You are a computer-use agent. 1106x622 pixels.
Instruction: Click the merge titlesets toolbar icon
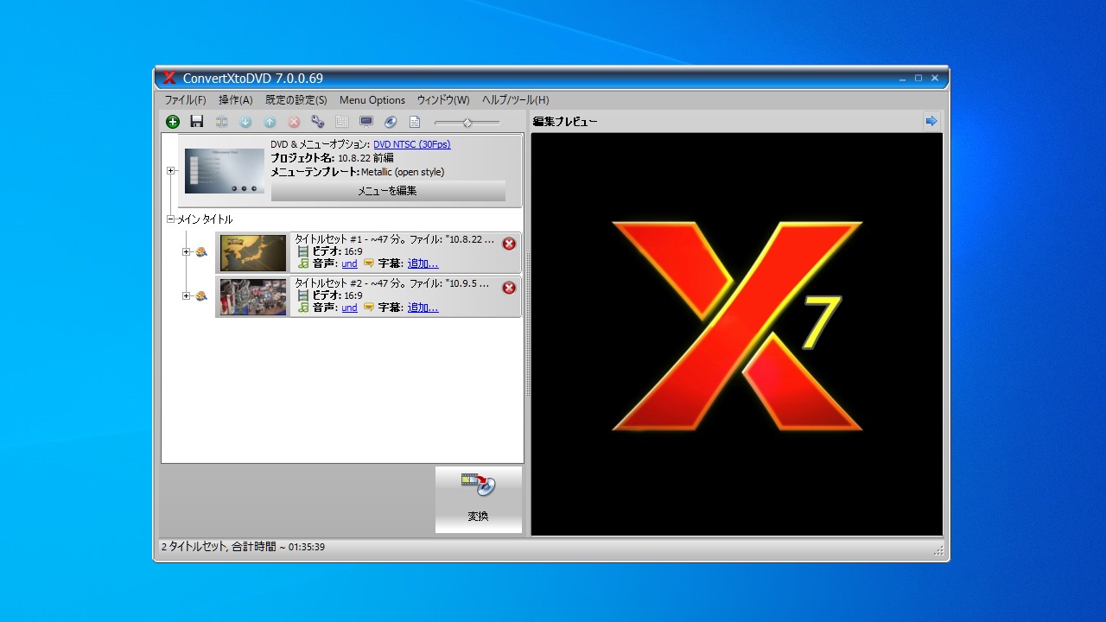point(221,122)
